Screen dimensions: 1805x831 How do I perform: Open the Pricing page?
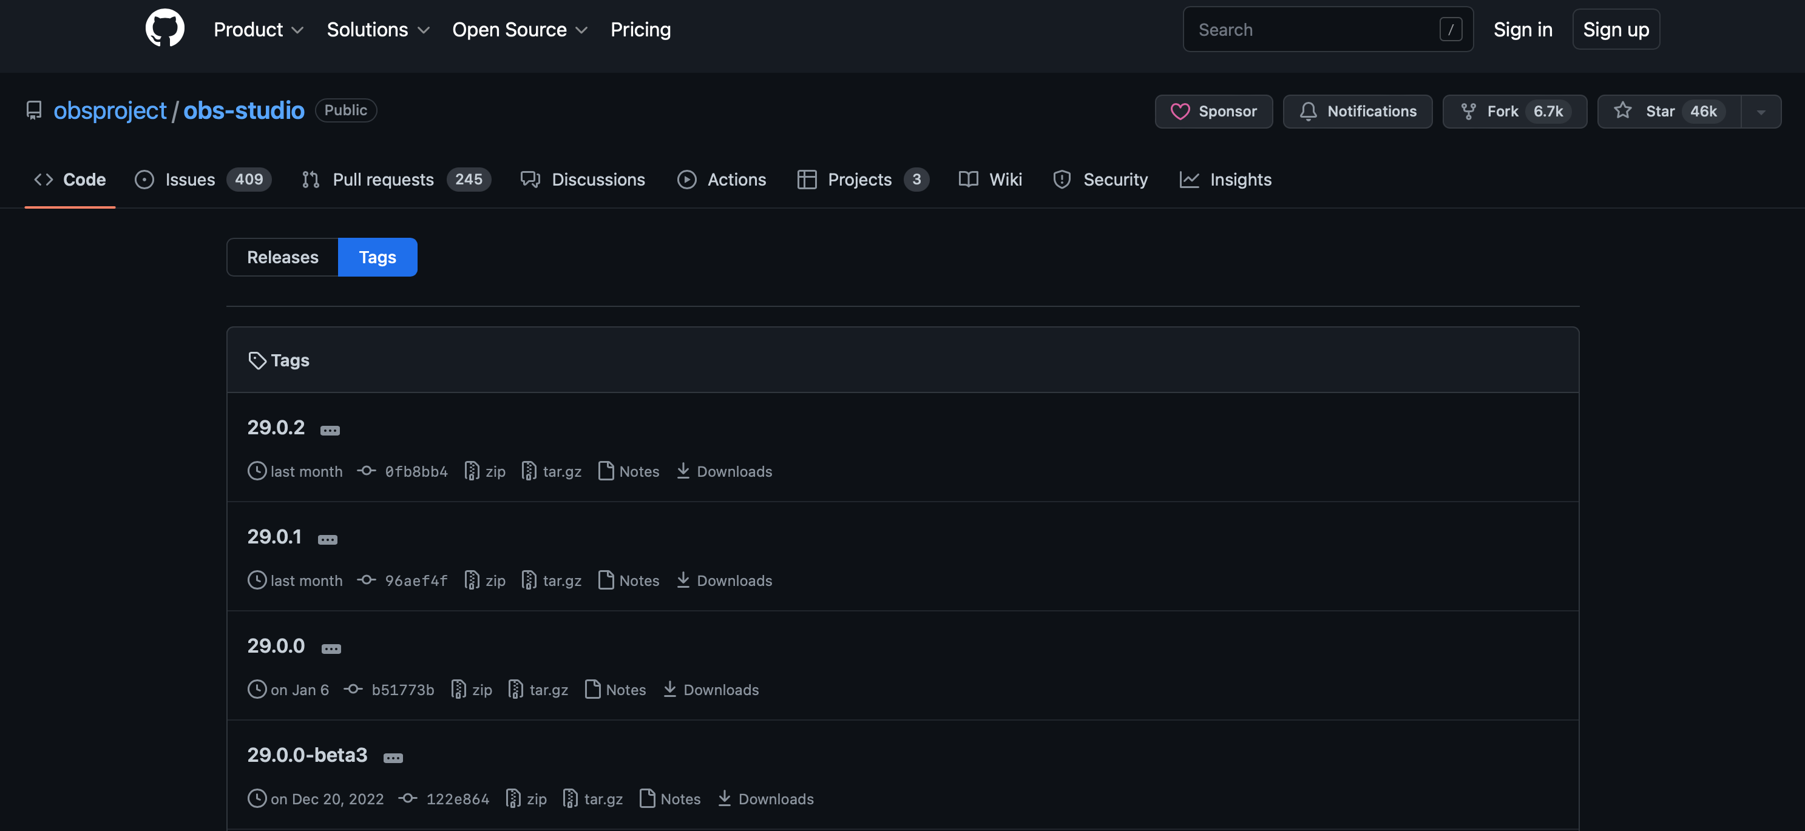(x=640, y=29)
